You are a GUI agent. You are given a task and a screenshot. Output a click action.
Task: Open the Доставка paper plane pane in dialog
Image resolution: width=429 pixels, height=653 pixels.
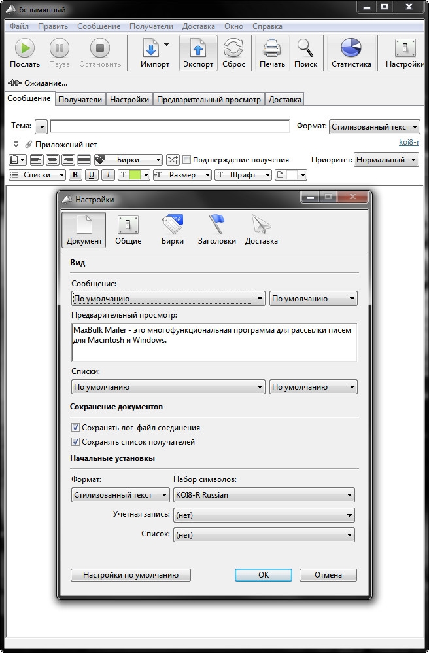[x=261, y=226]
